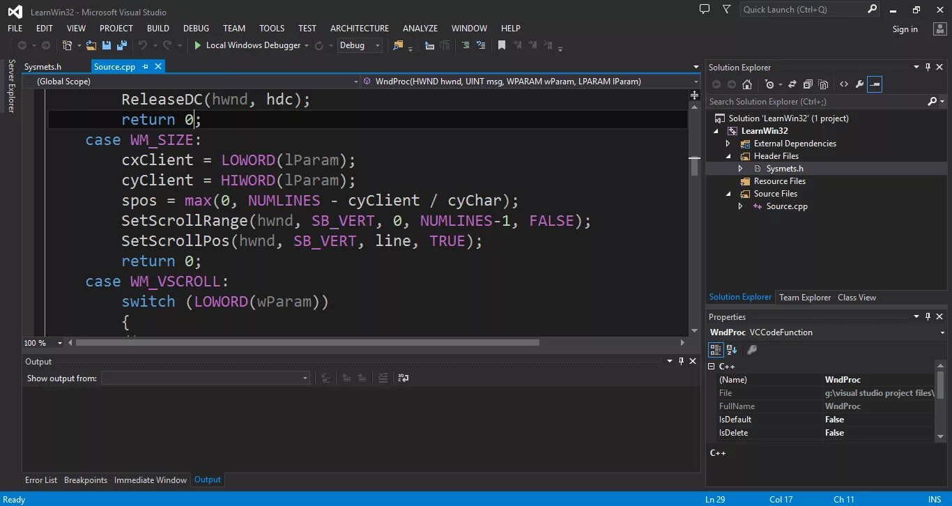Click the New Project toolbar icon
The image size is (952, 506).
point(67,45)
